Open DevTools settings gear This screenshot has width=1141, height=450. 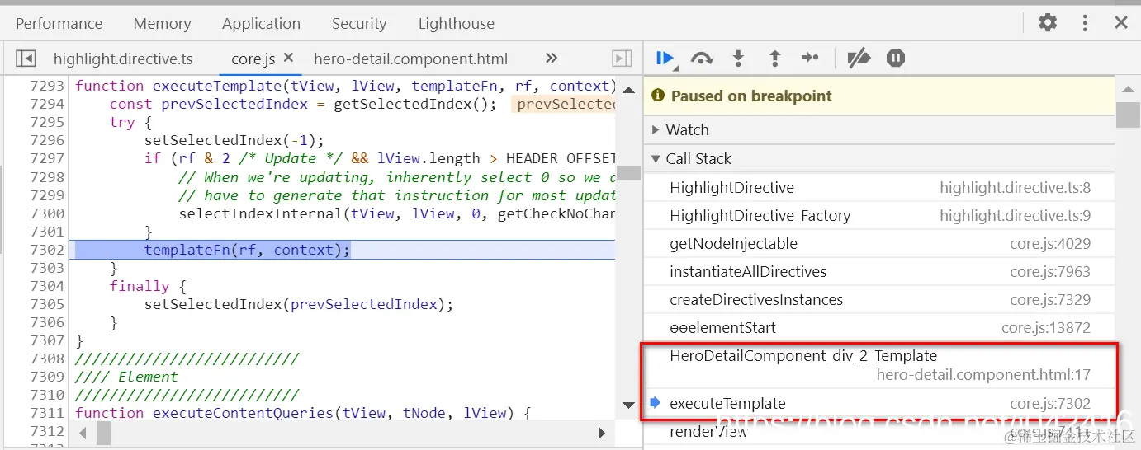point(1048,23)
